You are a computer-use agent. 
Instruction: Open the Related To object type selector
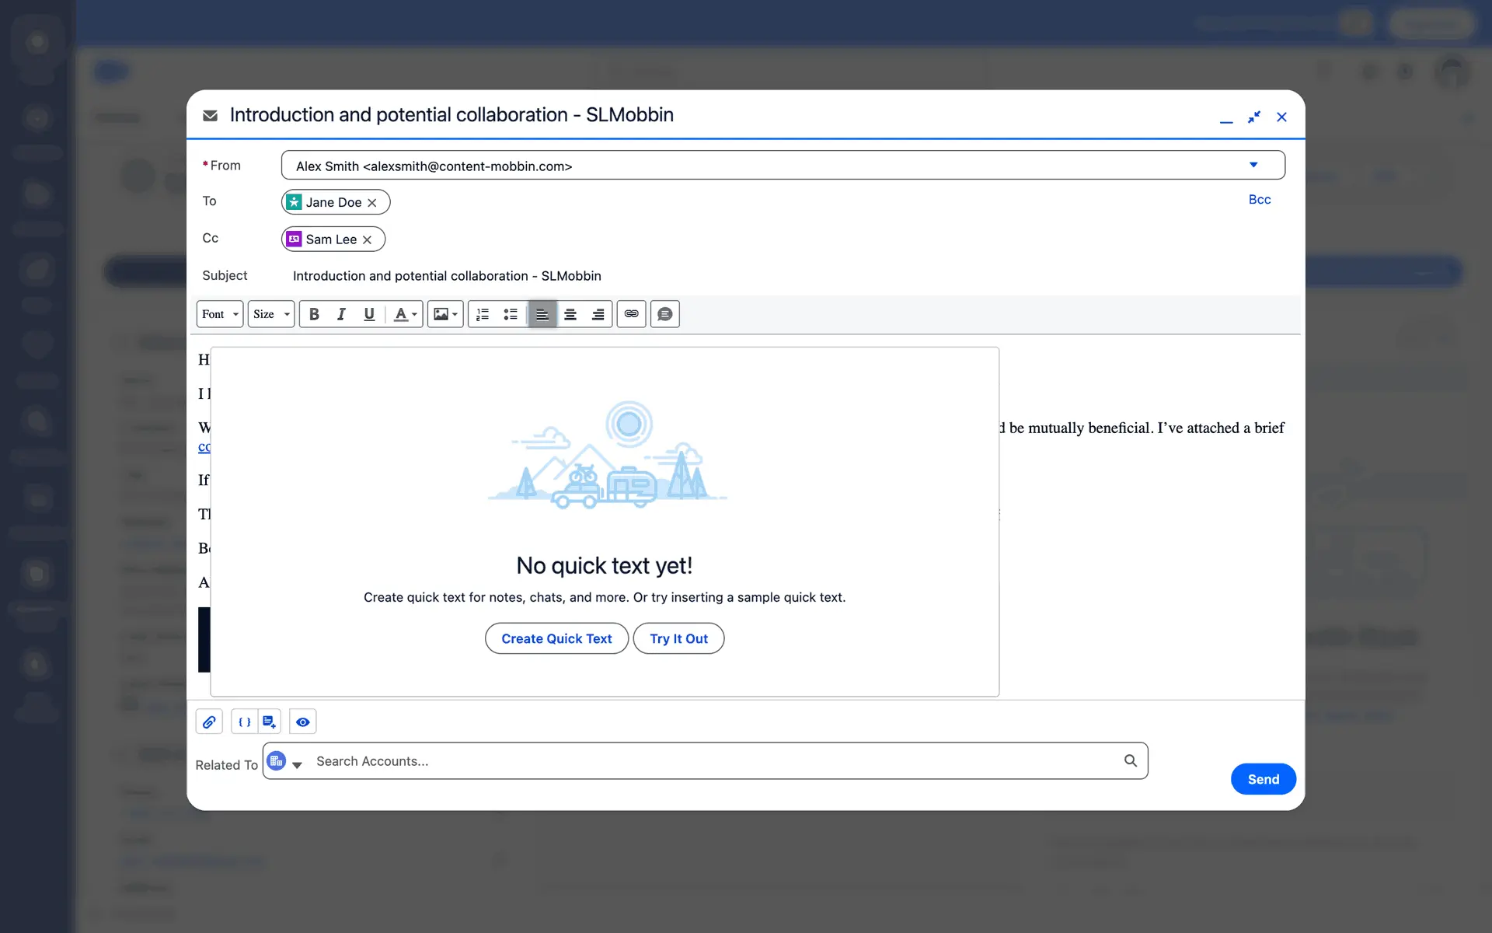tap(284, 762)
